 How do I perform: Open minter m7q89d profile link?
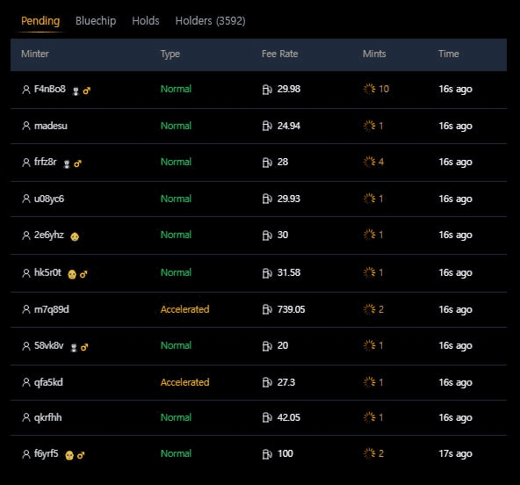click(x=52, y=309)
